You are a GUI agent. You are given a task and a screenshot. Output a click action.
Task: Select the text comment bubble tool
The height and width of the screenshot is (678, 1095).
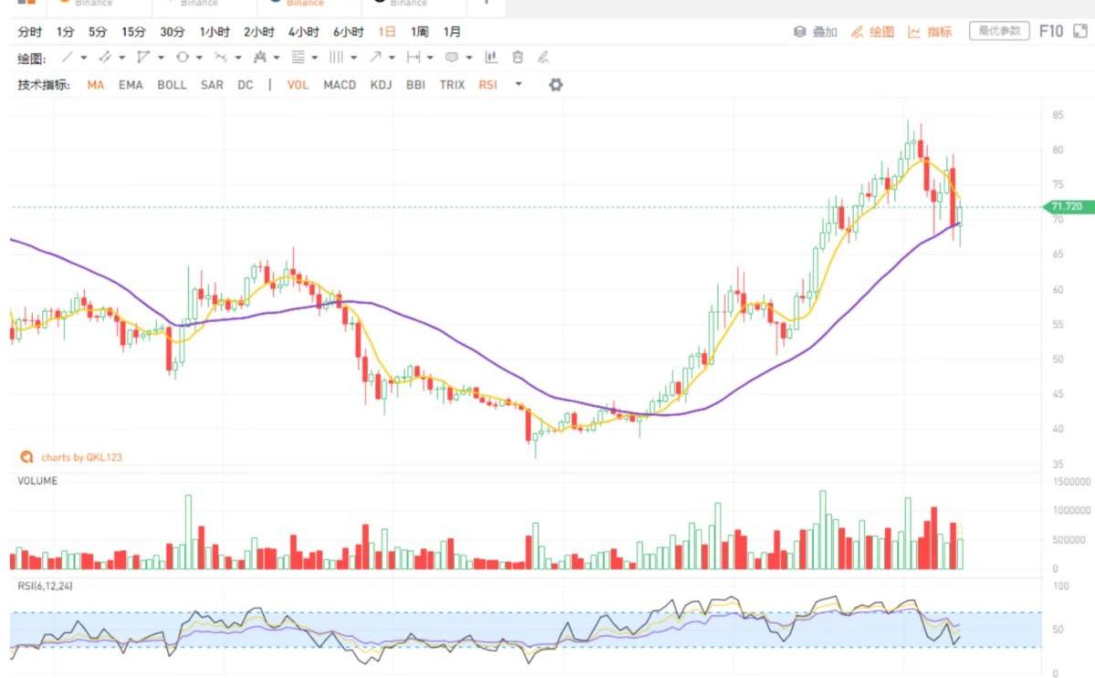pos(451,57)
